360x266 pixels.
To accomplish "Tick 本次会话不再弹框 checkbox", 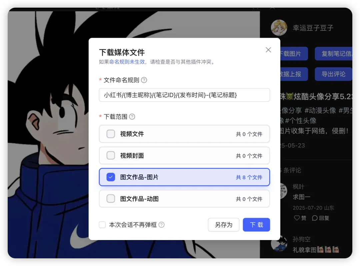I will [102, 225].
